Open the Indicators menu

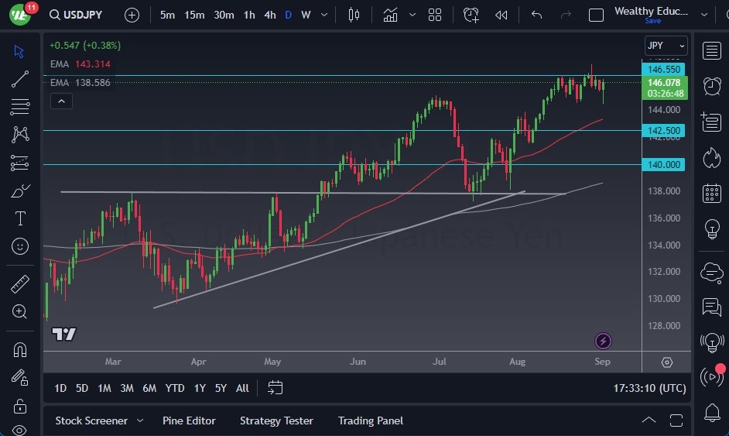390,15
